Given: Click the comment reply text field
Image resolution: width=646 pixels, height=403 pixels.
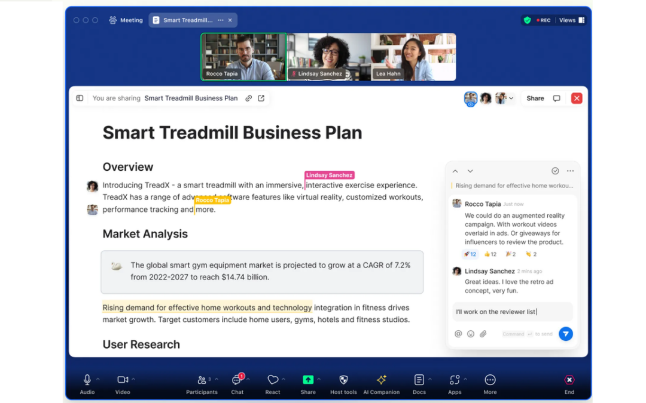Looking at the screenshot, I should 511,312.
